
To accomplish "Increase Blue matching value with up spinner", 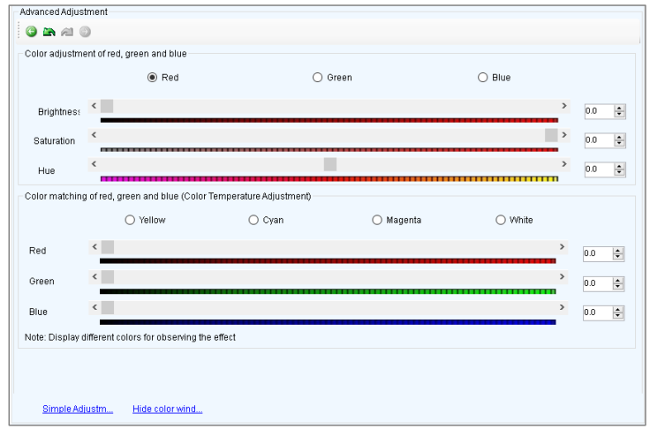I will pyautogui.click(x=618, y=310).
